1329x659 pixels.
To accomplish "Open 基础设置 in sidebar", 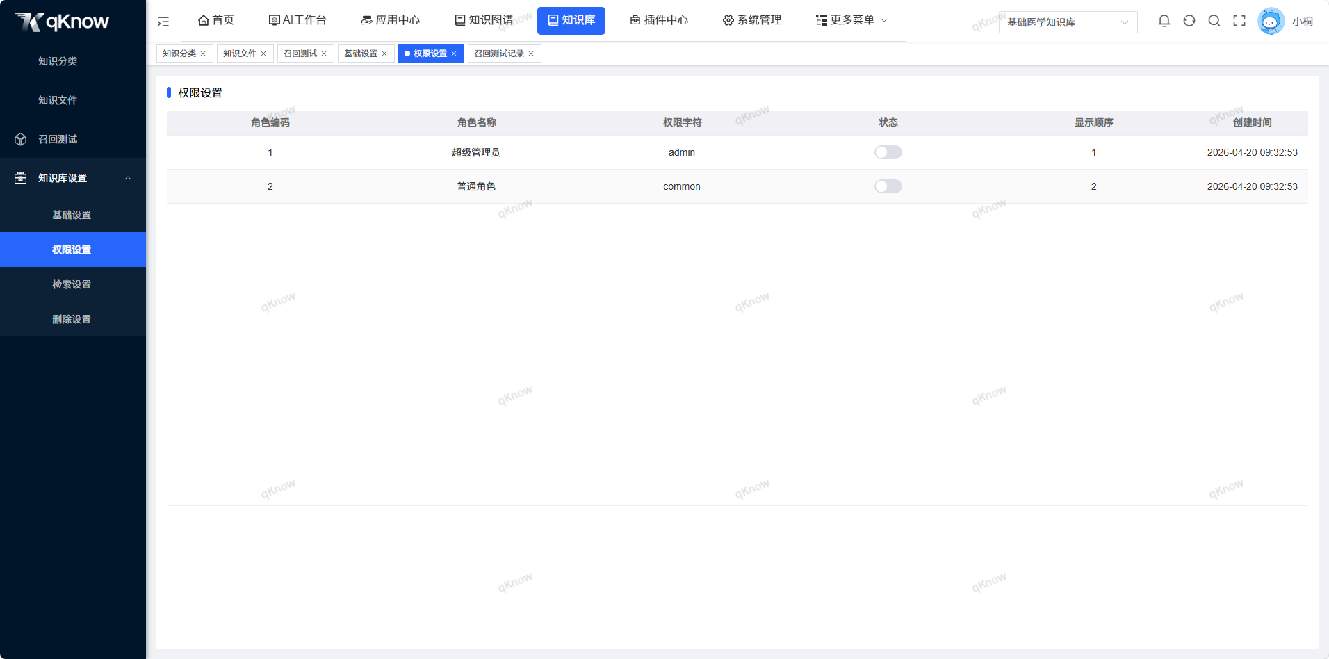I will pyautogui.click(x=73, y=215).
